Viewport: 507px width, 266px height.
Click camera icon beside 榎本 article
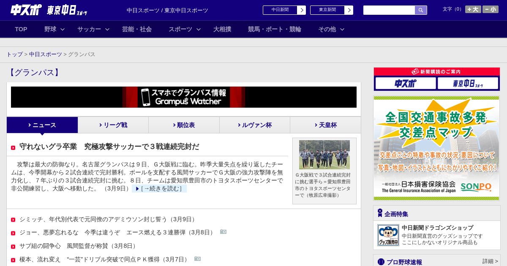pos(197,258)
